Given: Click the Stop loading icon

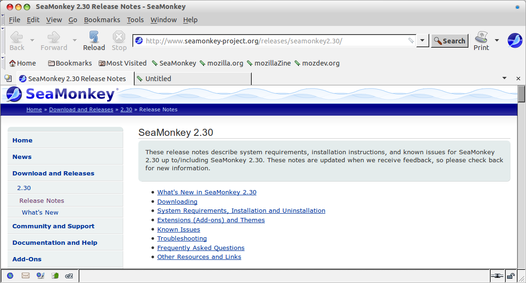Looking at the screenshot, I should pyautogui.click(x=119, y=37).
